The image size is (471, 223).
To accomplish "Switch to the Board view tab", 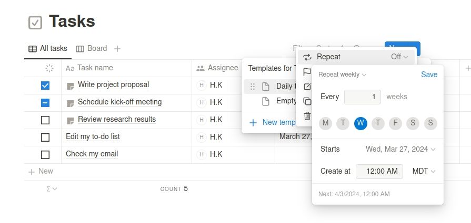I will [x=92, y=49].
